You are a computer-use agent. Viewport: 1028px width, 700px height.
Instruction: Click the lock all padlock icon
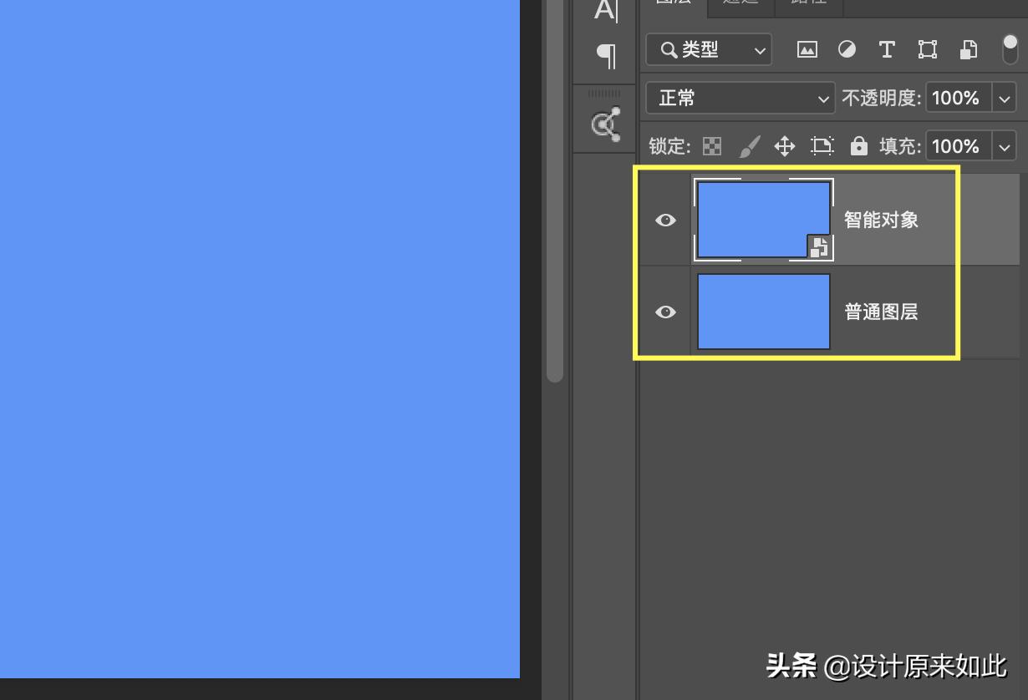click(x=858, y=147)
